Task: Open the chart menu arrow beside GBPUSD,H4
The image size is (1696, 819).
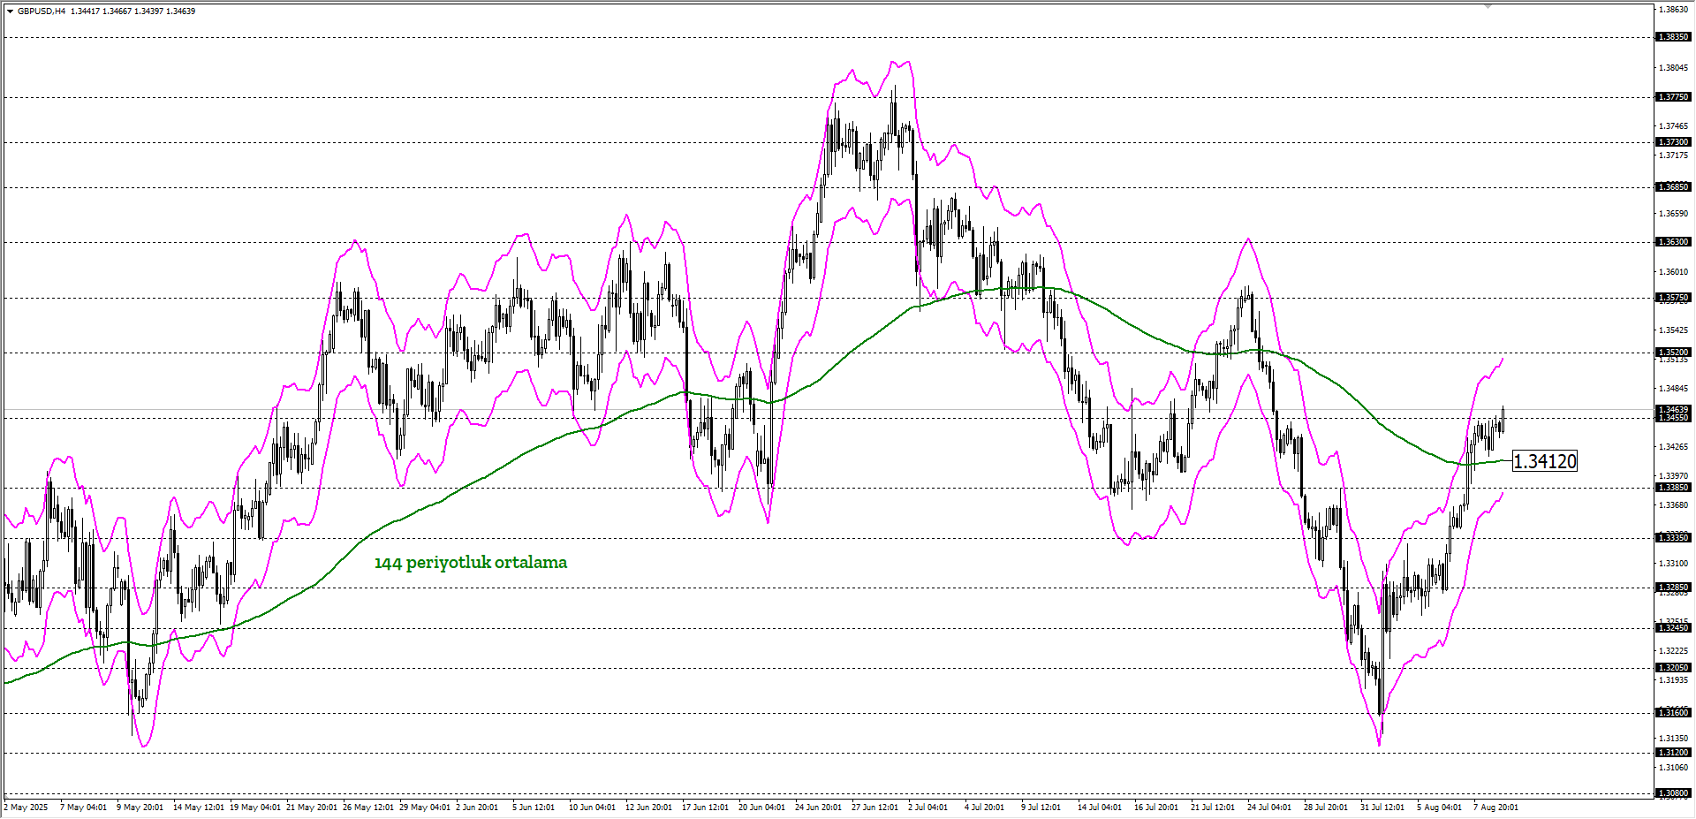Action: 10,11
